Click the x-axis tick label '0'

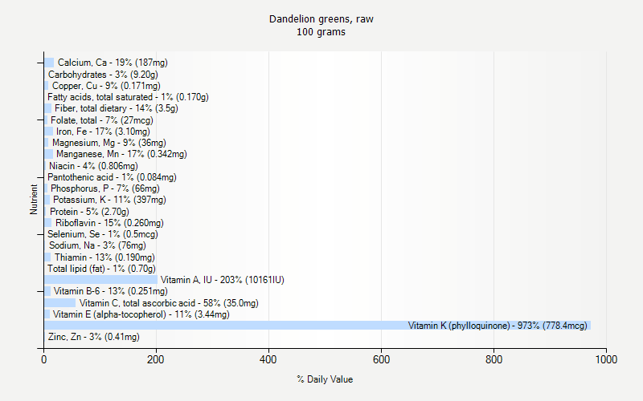click(44, 359)
